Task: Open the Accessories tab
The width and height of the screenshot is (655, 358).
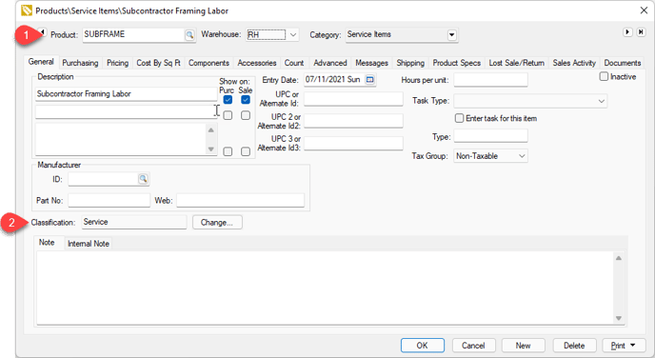Action: click(x=257, y=63)
